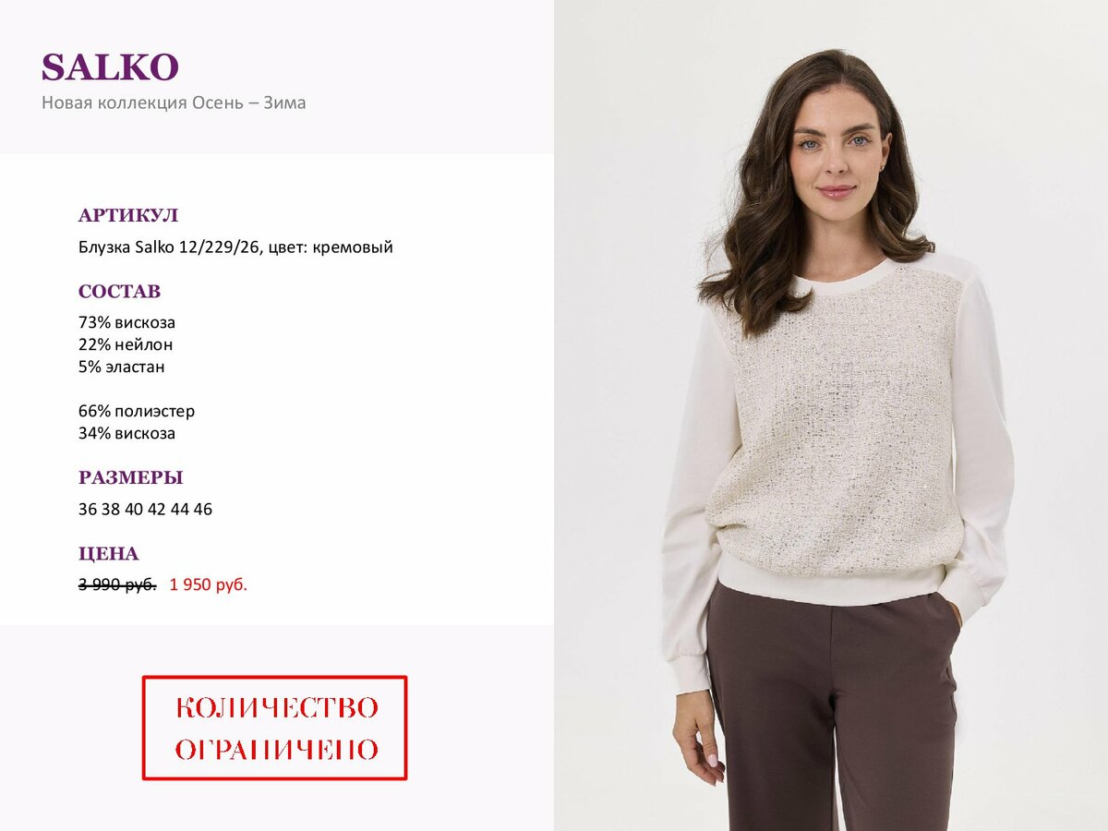Click the ЦЕНА heading

(x=109, y=554)
